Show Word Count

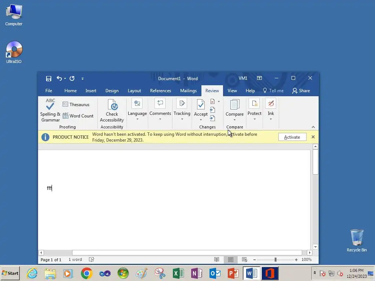pyautogui.click(x=78, y=116)
